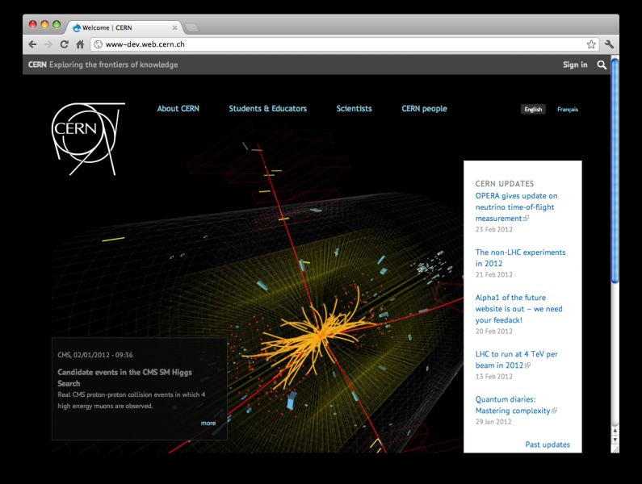Close the Welcome | CERN tab

pyautogui.click(x=174, y=27)
